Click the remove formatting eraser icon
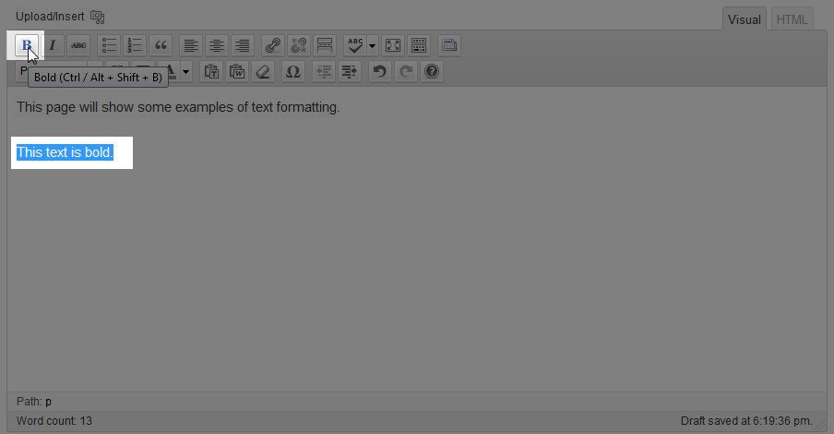Viewport: 834px width, 434px height. 264,71
